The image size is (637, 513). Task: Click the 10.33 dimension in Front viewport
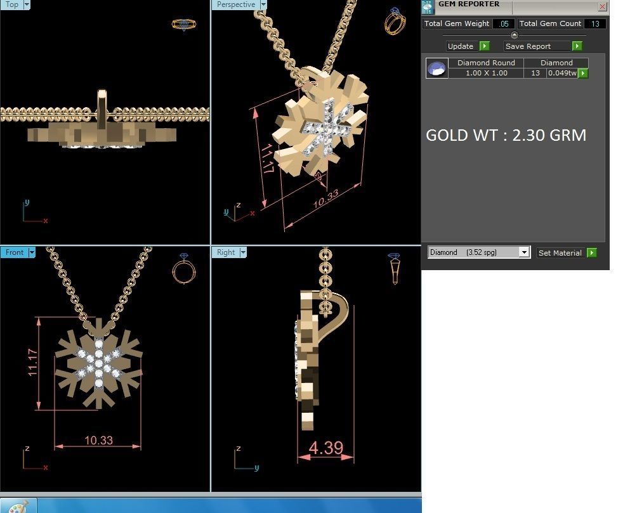[99, 440]
